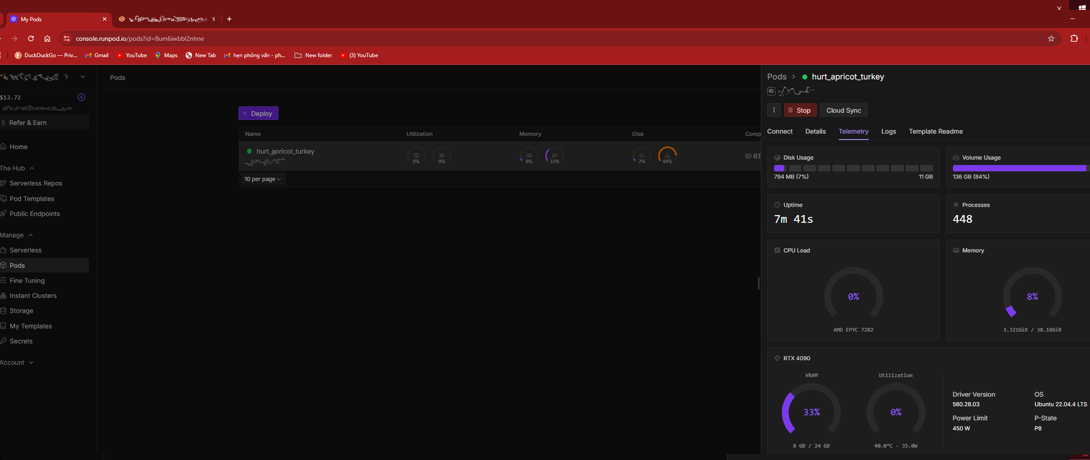Open the DuckDuckGo bookmark
Image resolution: width=1090 pixels, height=460 pixels.
click(x=46, y=55)
